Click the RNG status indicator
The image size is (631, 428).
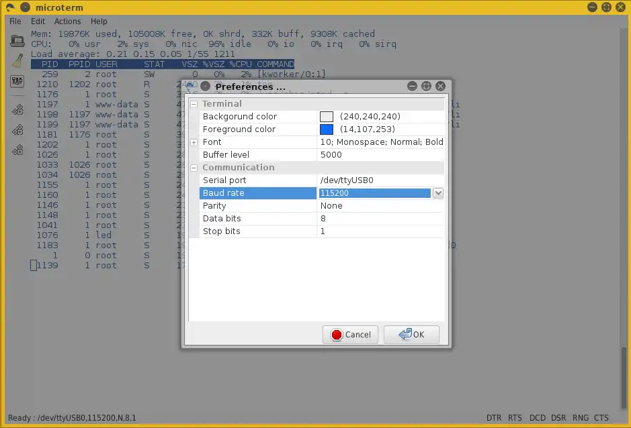[x=581, y=418]
